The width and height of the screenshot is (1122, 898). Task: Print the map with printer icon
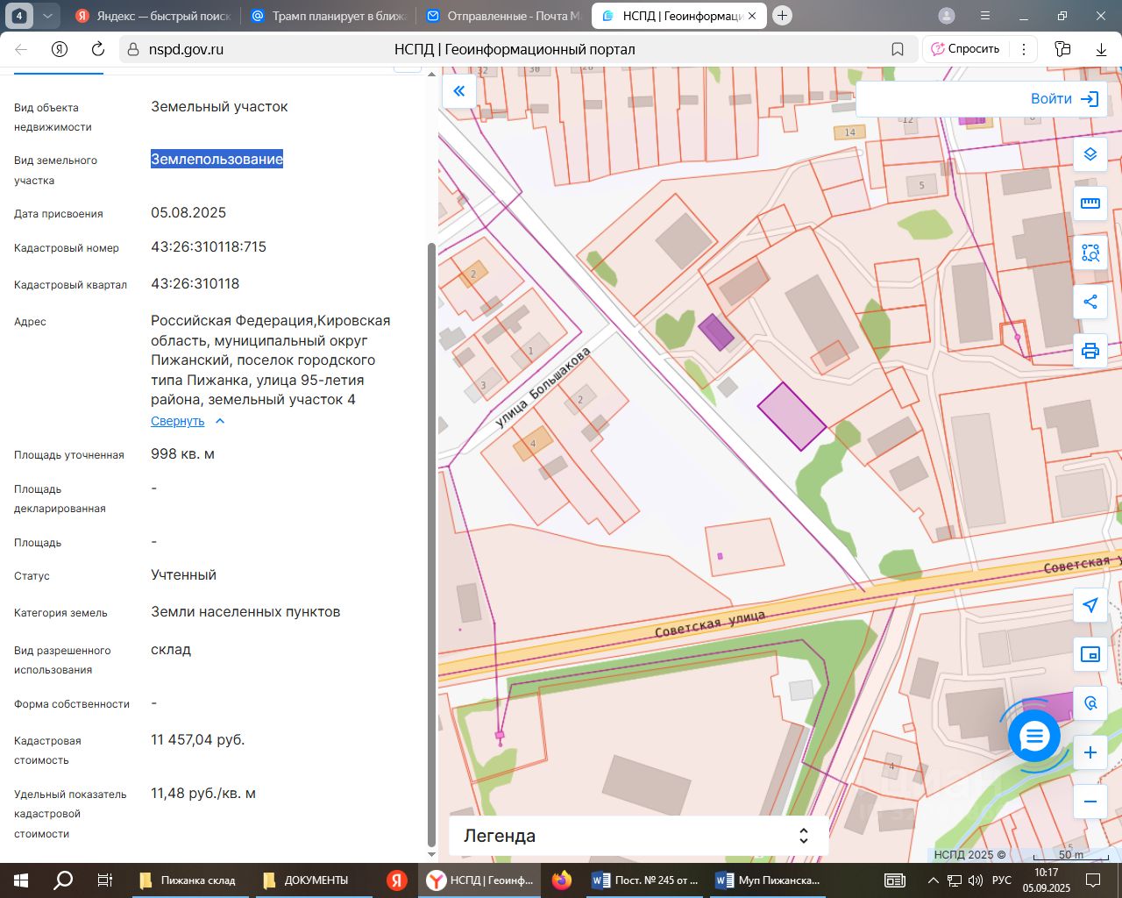point(1090,351)
